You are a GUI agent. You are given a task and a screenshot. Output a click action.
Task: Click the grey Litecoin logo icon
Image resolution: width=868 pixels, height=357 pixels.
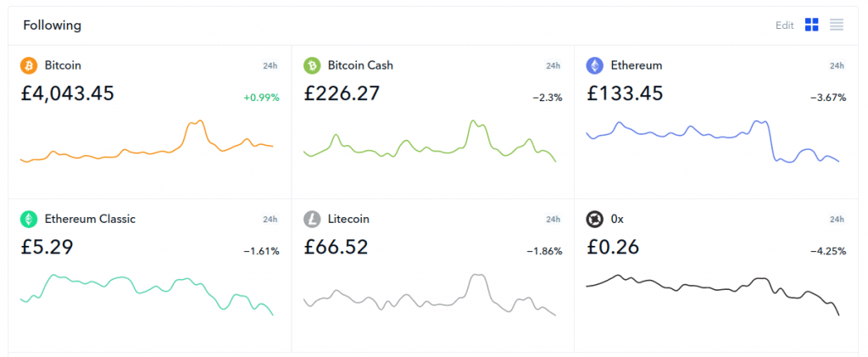[x=312, y=219]
